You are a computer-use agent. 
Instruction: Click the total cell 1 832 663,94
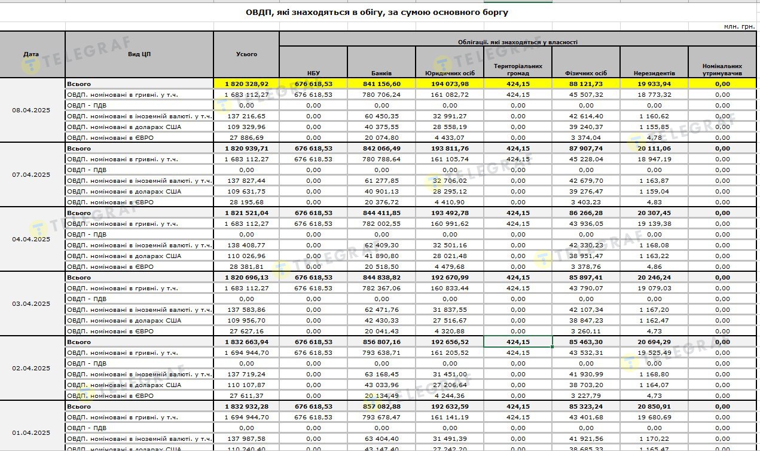click(246, 342)
